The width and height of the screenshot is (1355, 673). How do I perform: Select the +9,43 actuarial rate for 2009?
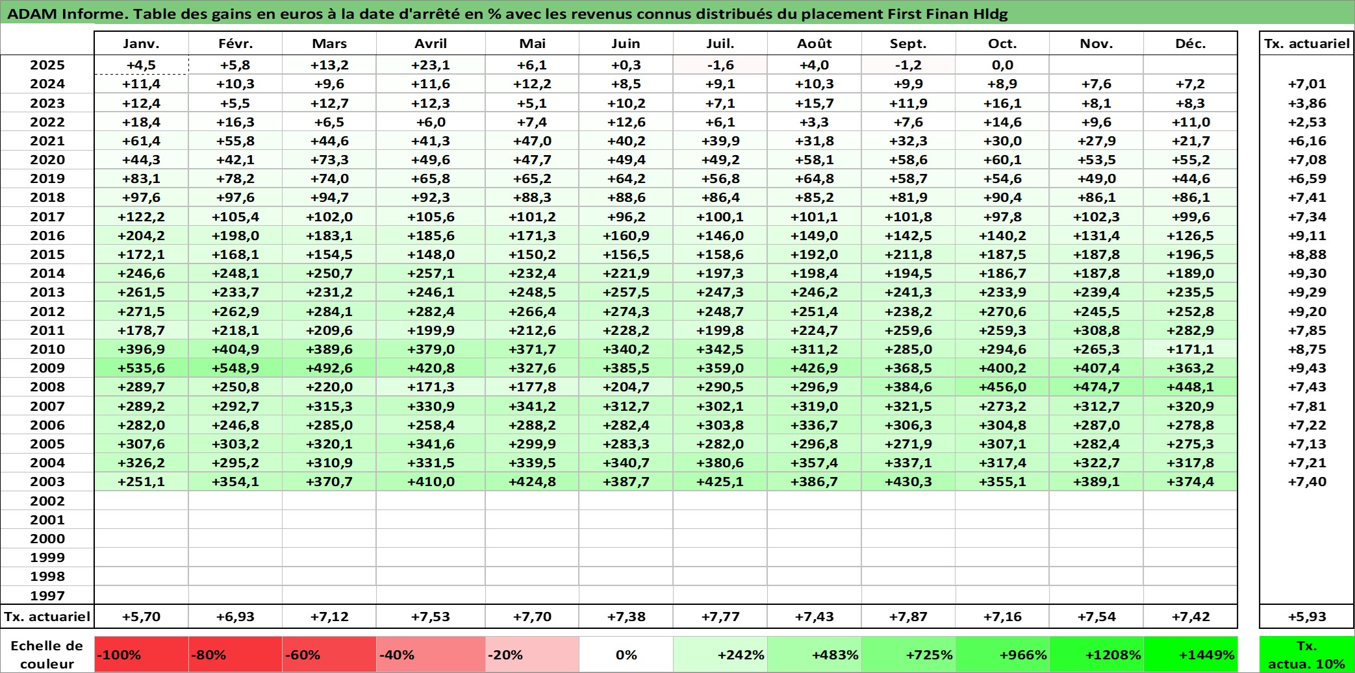[1306, 368]
